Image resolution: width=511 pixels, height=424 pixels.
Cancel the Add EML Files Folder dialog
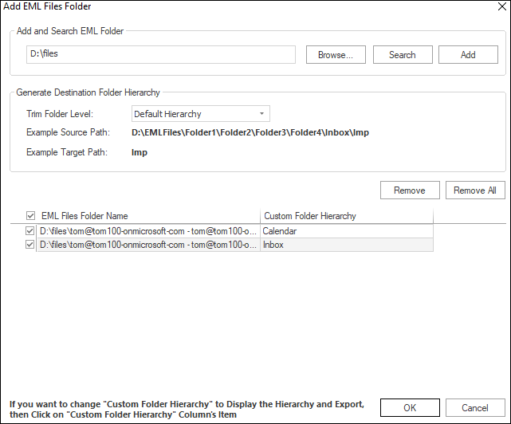(475, 408)
